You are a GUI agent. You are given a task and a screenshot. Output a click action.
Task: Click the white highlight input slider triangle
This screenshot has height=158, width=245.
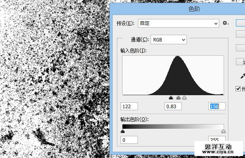pyautogui.click(x=184, y=98)
